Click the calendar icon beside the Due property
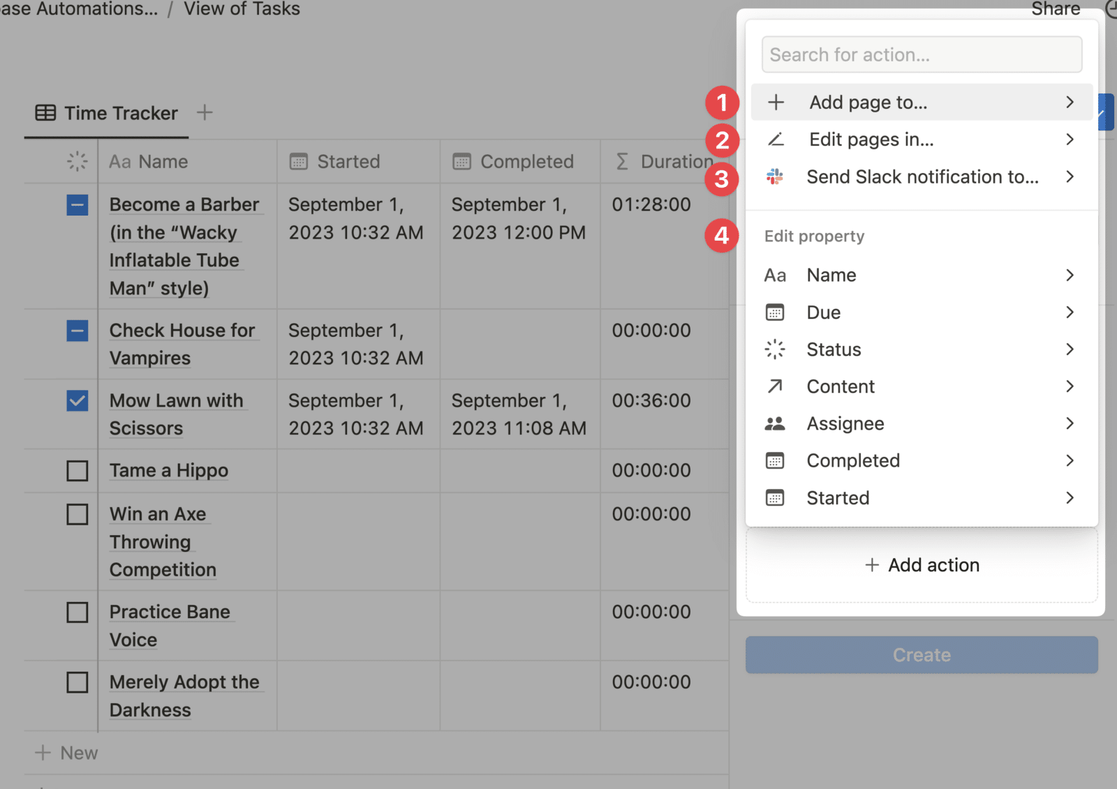 [776, 313]
